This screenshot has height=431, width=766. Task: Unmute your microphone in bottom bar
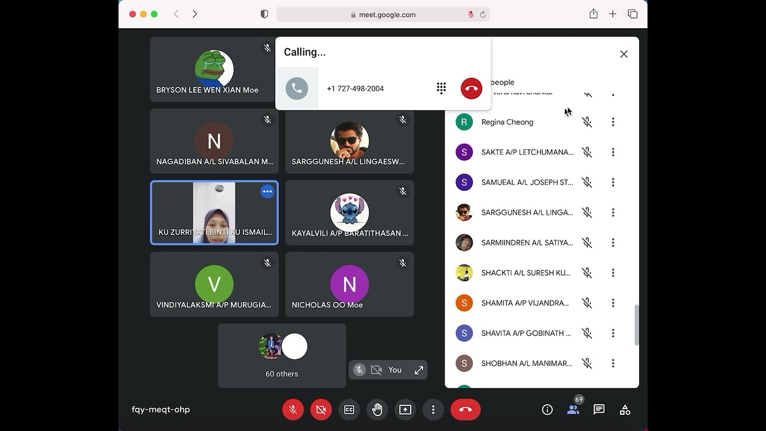tap(293, 409)
